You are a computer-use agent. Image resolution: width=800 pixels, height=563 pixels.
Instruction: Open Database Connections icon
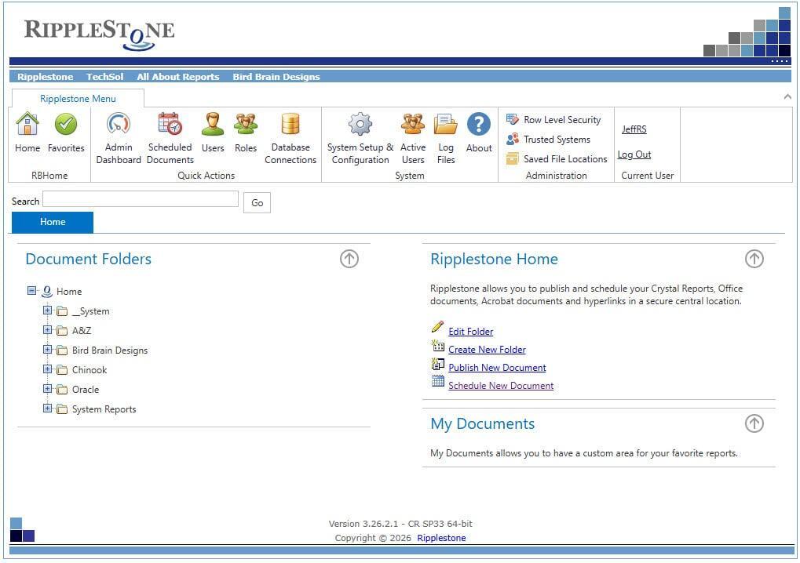coord(290,125)
